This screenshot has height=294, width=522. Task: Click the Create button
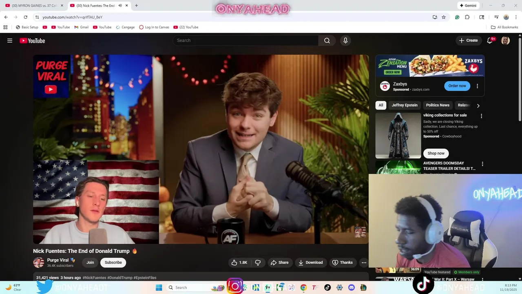(x=468, y=40)
